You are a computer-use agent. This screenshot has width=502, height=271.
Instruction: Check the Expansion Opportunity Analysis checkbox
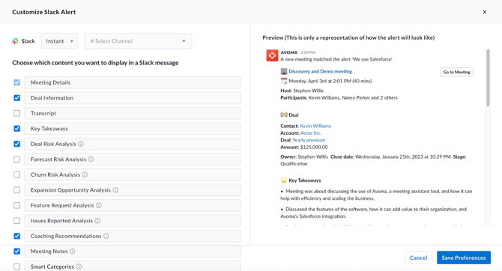(x=17, y=190)
